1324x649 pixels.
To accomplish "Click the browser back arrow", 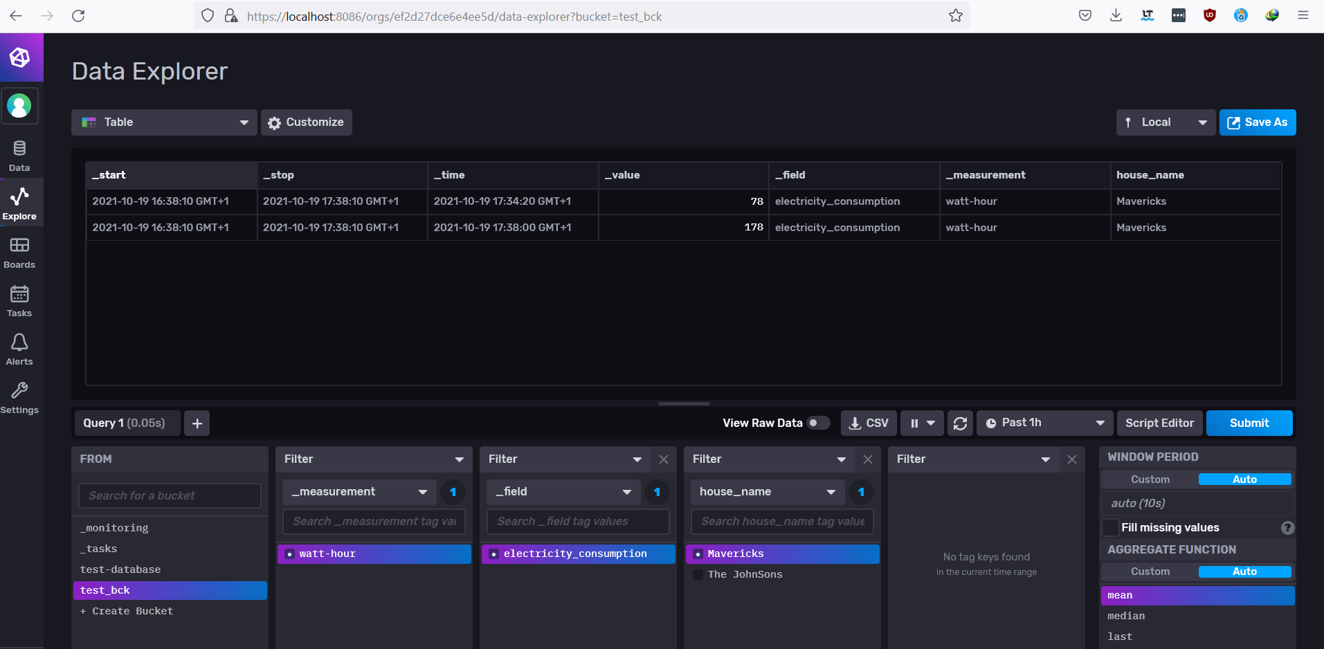I will (x=16, y=15).
